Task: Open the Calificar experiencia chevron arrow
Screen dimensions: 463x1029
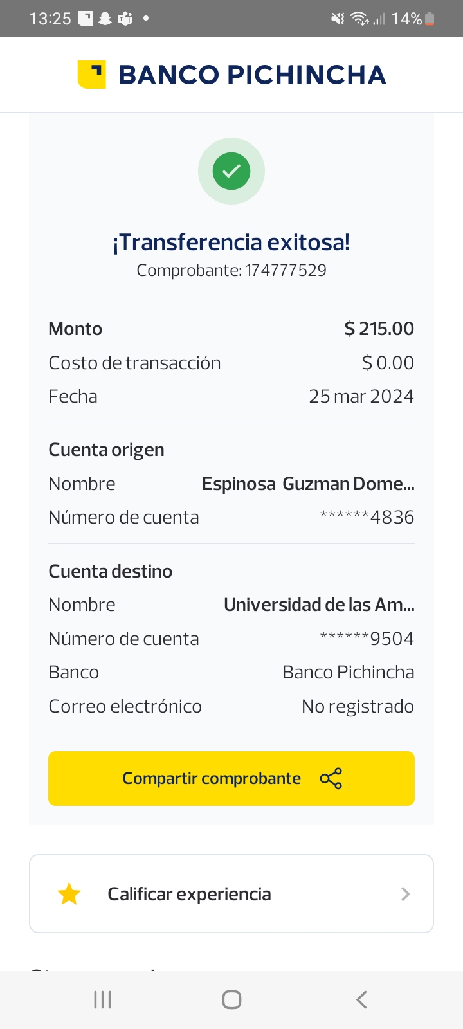Action: point(405,894)
